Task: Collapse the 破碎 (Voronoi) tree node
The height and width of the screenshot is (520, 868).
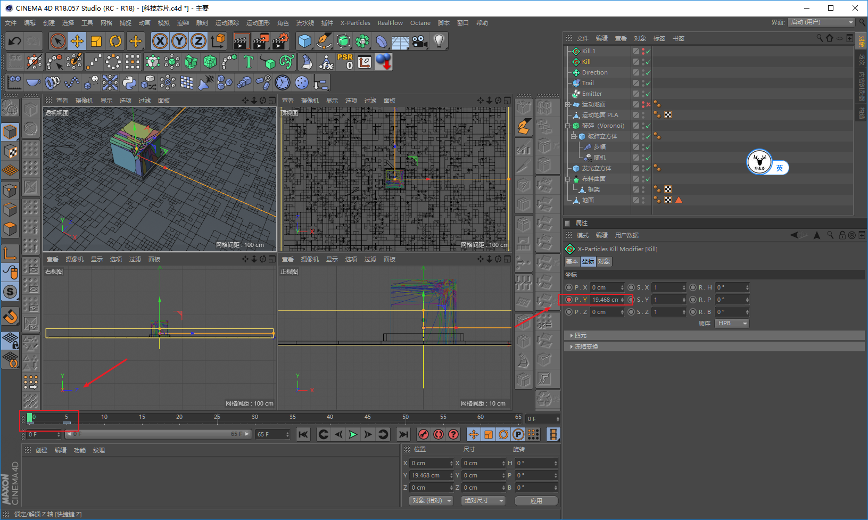Action: point(568,126)
